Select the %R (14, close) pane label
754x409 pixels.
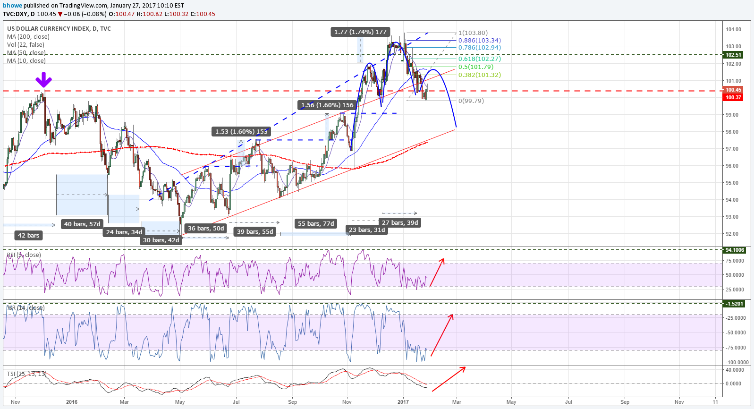[25, 307]
